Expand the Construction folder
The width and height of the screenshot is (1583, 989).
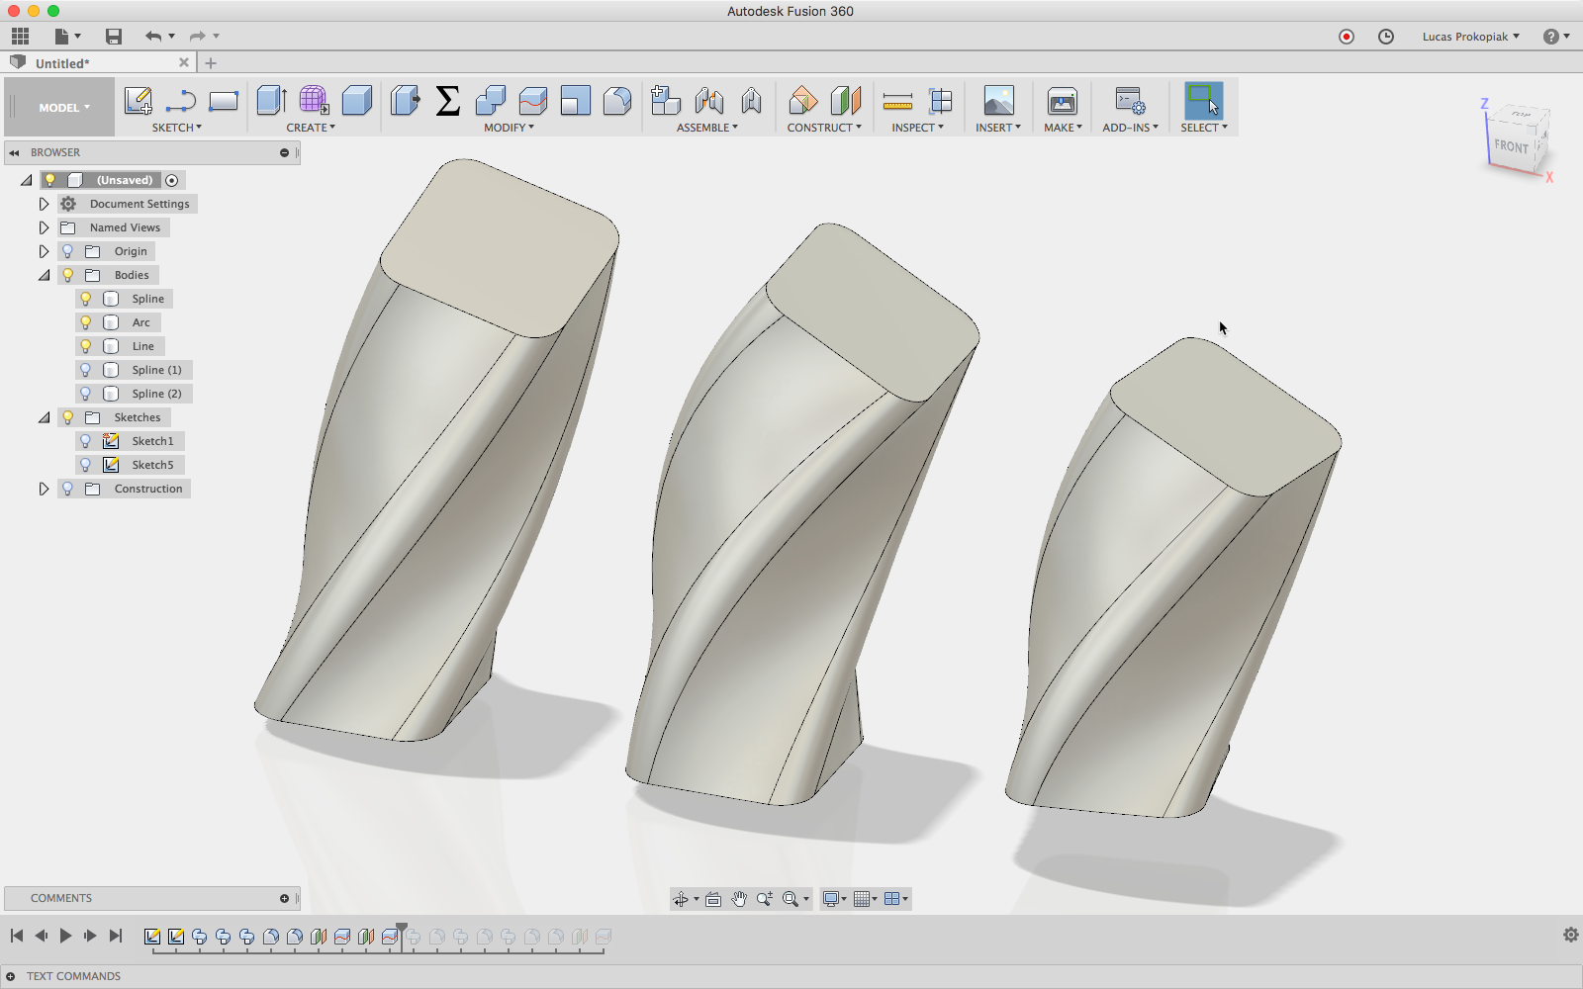click(x=44, y=489)
